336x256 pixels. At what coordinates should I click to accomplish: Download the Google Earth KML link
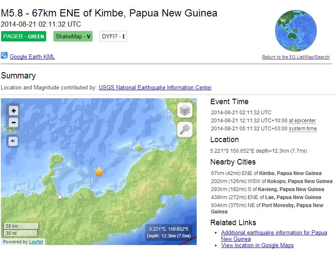(32, 57)
